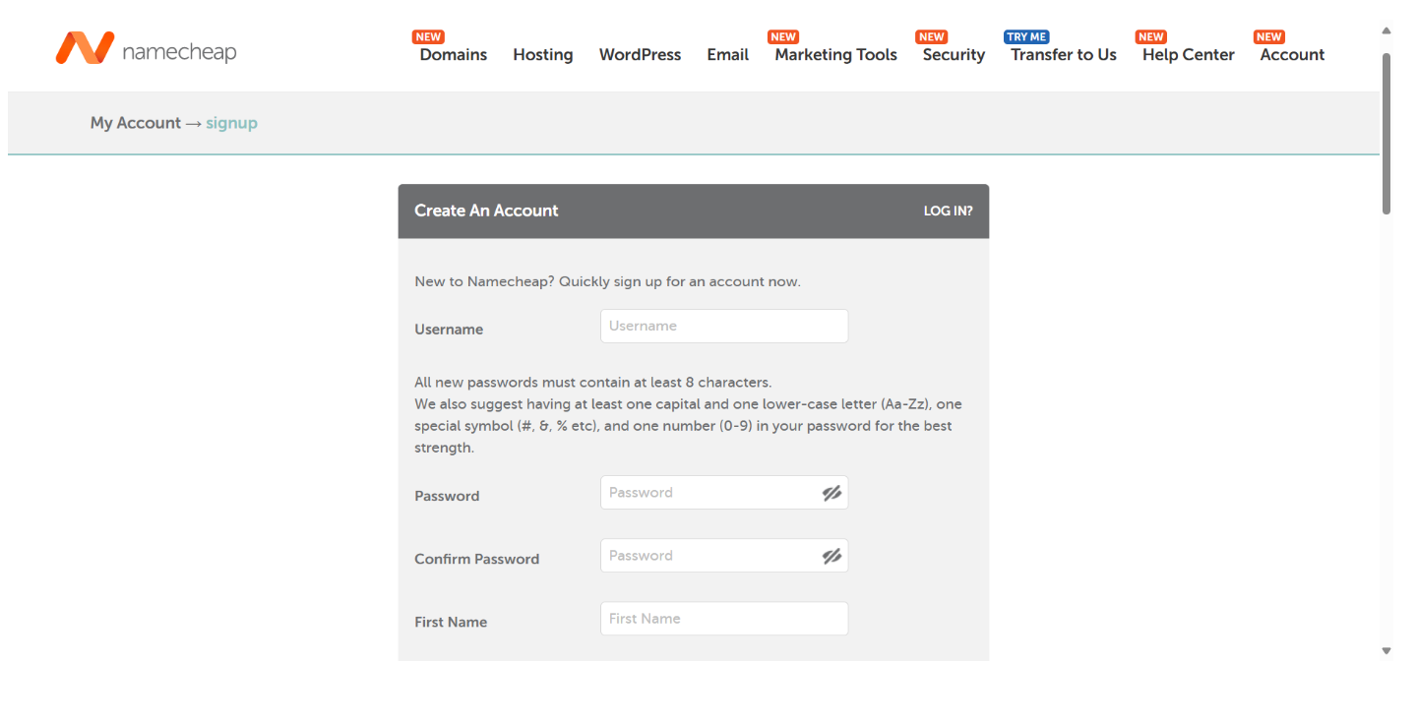Viewport: 1417px width, 724px height.
Task: Open the Email menu
Action: [x=727, y=55]
